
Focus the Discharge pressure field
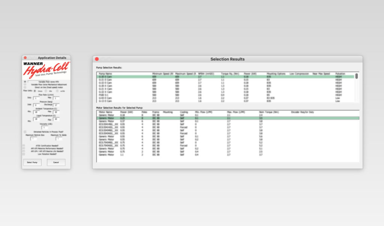(x=56, y=105)
